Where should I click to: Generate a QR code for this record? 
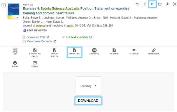(15, 51)
